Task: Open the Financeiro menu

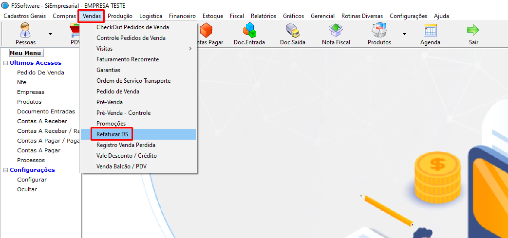Action: click(x=182, y=16)
